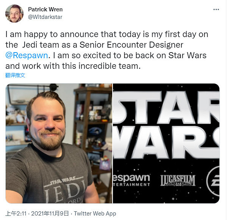Click Patrick Wren's round profile avatar
This screenshot has width=227, height=220.
click(14, 14)
